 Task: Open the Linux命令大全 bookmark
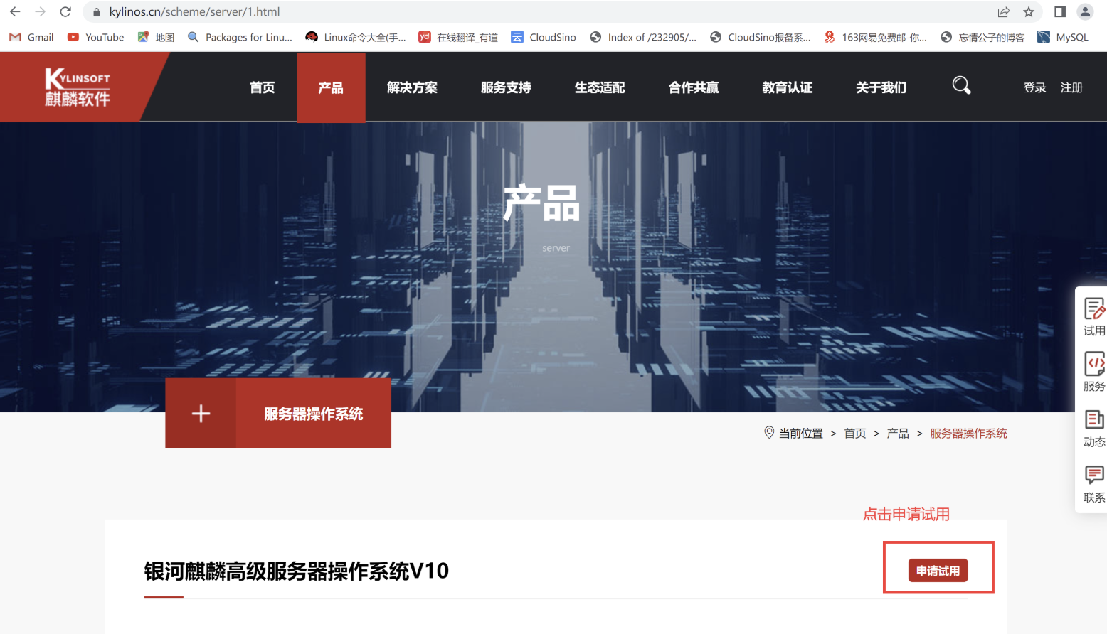(x=356, y=37)
